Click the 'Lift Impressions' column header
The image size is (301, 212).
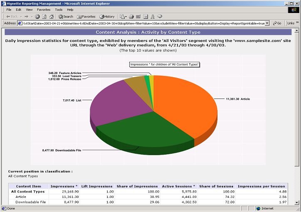[x=97, y=186]
